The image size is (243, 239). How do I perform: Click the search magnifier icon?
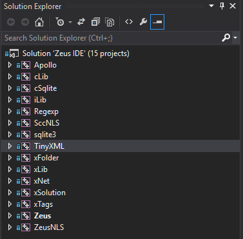click(226, 37)
